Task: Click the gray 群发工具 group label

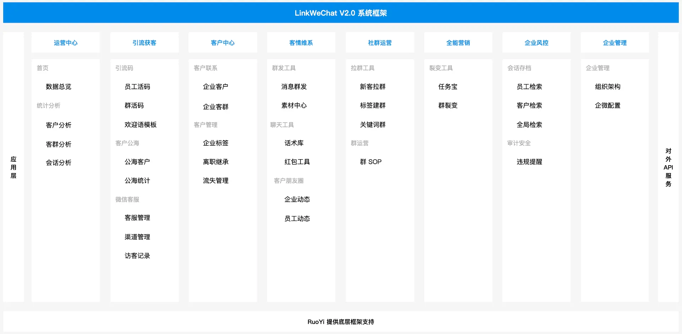Action: click(x=284, y=68)
